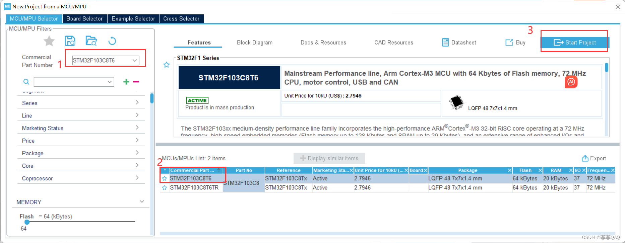Click the reset filters circular arrow icon
The image size is (625, 243).
coord(112,41)
